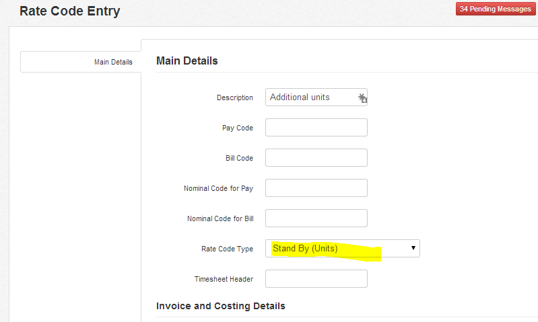Click the Bill Code label

click(x=239, y=158)
